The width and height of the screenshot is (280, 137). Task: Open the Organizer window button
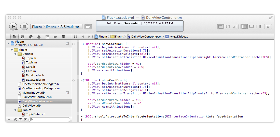pos(268,27)
